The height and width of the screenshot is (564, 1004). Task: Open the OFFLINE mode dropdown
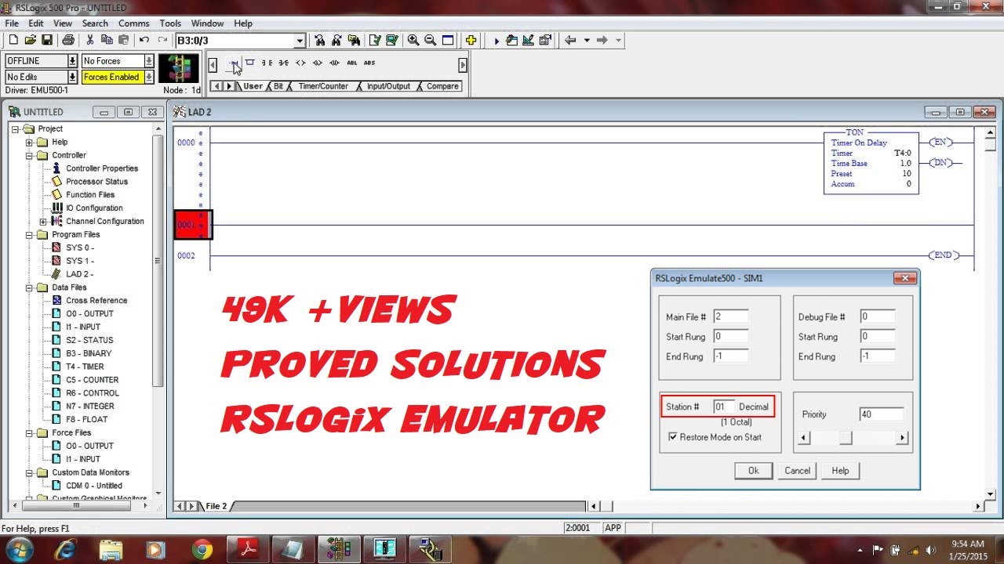click(x=73, y=60)
